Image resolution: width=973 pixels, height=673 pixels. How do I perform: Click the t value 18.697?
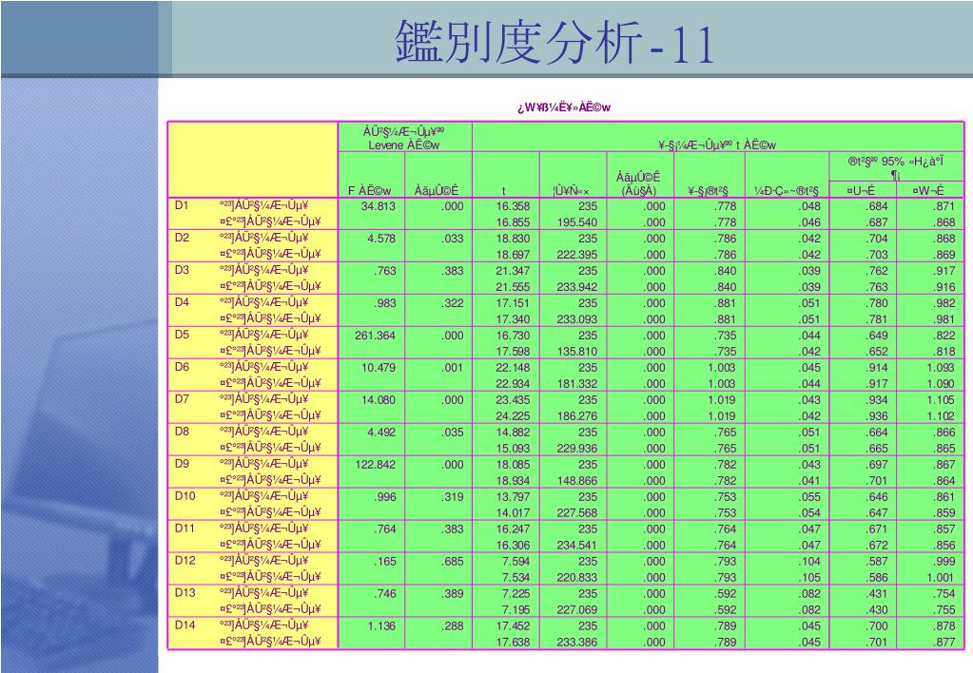(513, 255)
